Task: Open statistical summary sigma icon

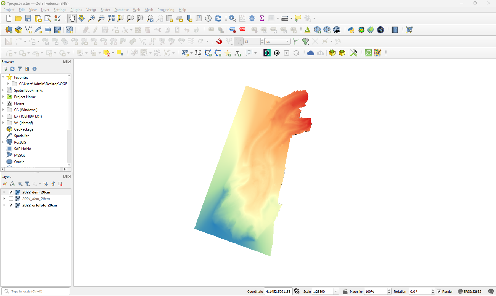Action: coord(262,18)
